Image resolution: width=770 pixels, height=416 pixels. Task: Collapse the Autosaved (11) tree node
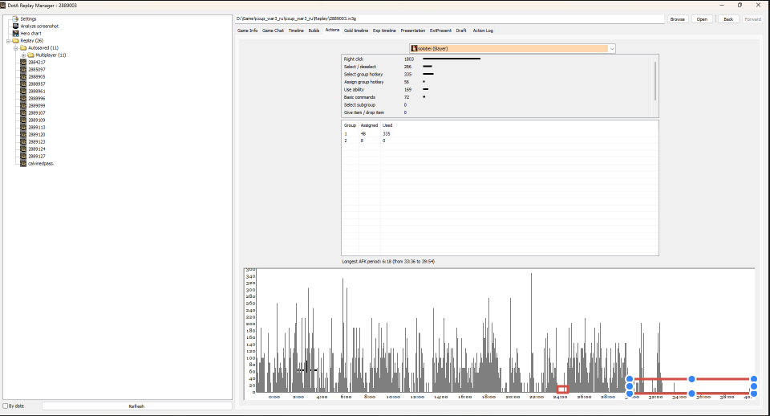coord(16,48)
